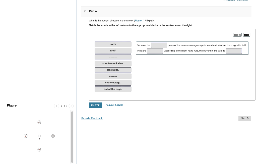This screenshot has height=164, width=257.
Task: Click the first dashed separator tile
Action: tap(113, 57)
